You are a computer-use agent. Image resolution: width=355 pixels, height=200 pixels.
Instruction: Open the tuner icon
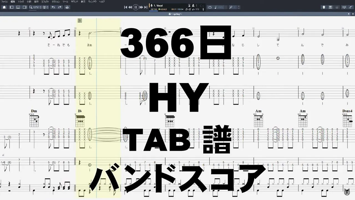pos(344,7)
